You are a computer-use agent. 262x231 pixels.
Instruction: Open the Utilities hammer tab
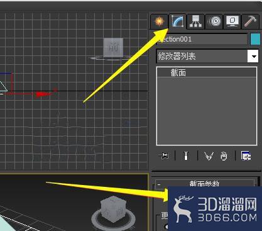(x=250, y=21)
